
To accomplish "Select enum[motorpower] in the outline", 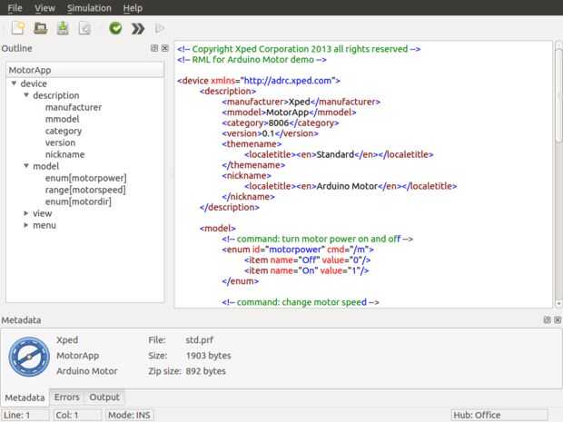I will coord(86,178).
